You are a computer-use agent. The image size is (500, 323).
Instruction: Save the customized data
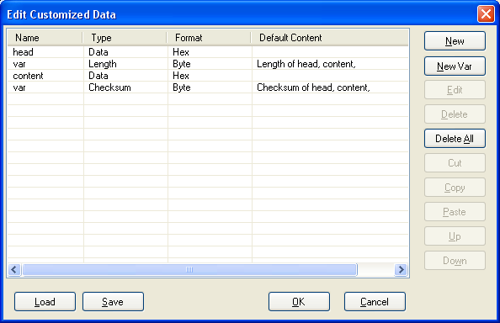tap(113, 302)
